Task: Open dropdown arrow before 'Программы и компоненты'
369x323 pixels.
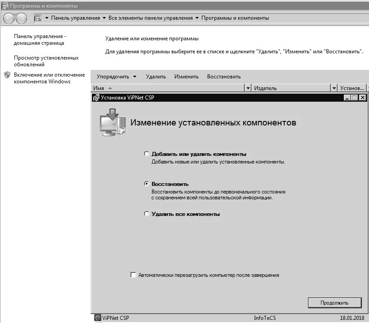Action: coord(197,18)
